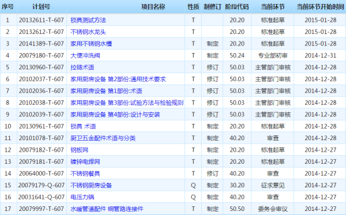Image resolution: width=346 pixels, height=215 pixels.
Task: Open the 钢板网 project link
Action: point(80,150)
